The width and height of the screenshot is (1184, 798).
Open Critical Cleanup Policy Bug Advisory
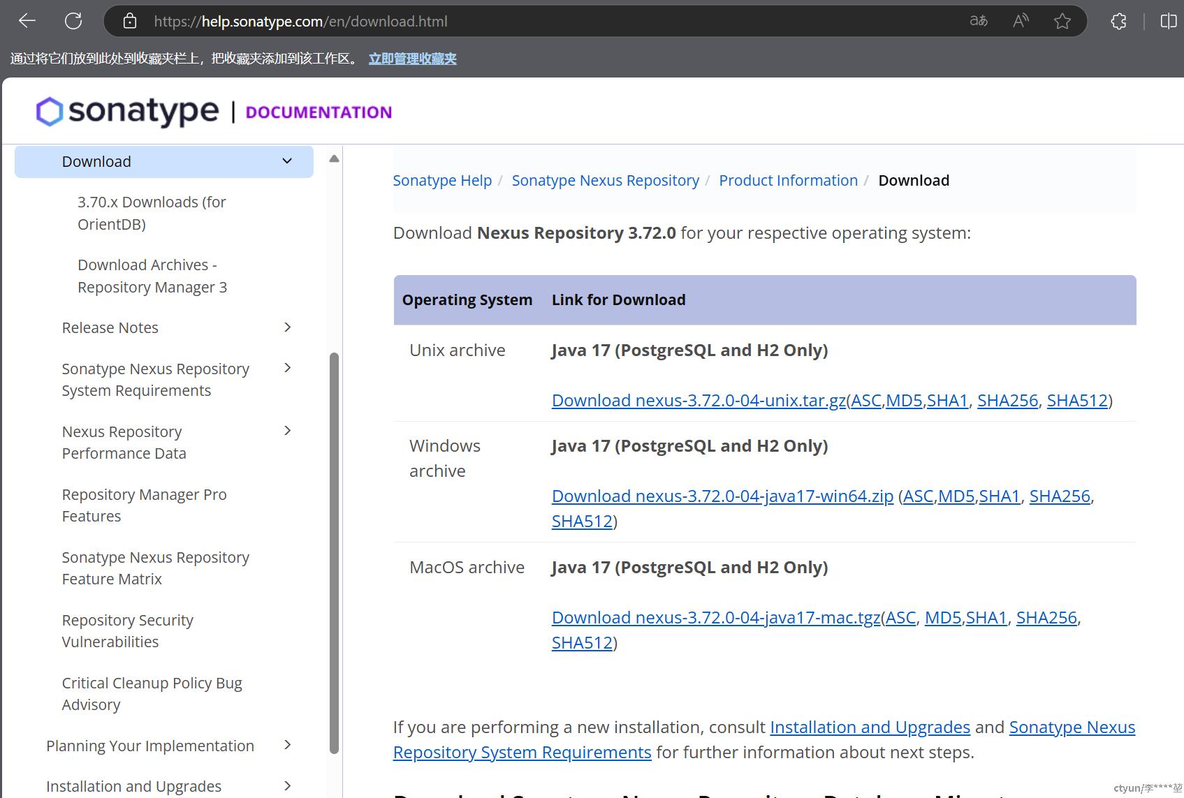pos(152,693)
